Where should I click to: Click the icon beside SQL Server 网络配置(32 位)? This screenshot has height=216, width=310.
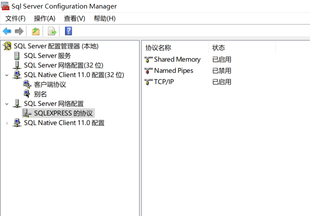17,65
